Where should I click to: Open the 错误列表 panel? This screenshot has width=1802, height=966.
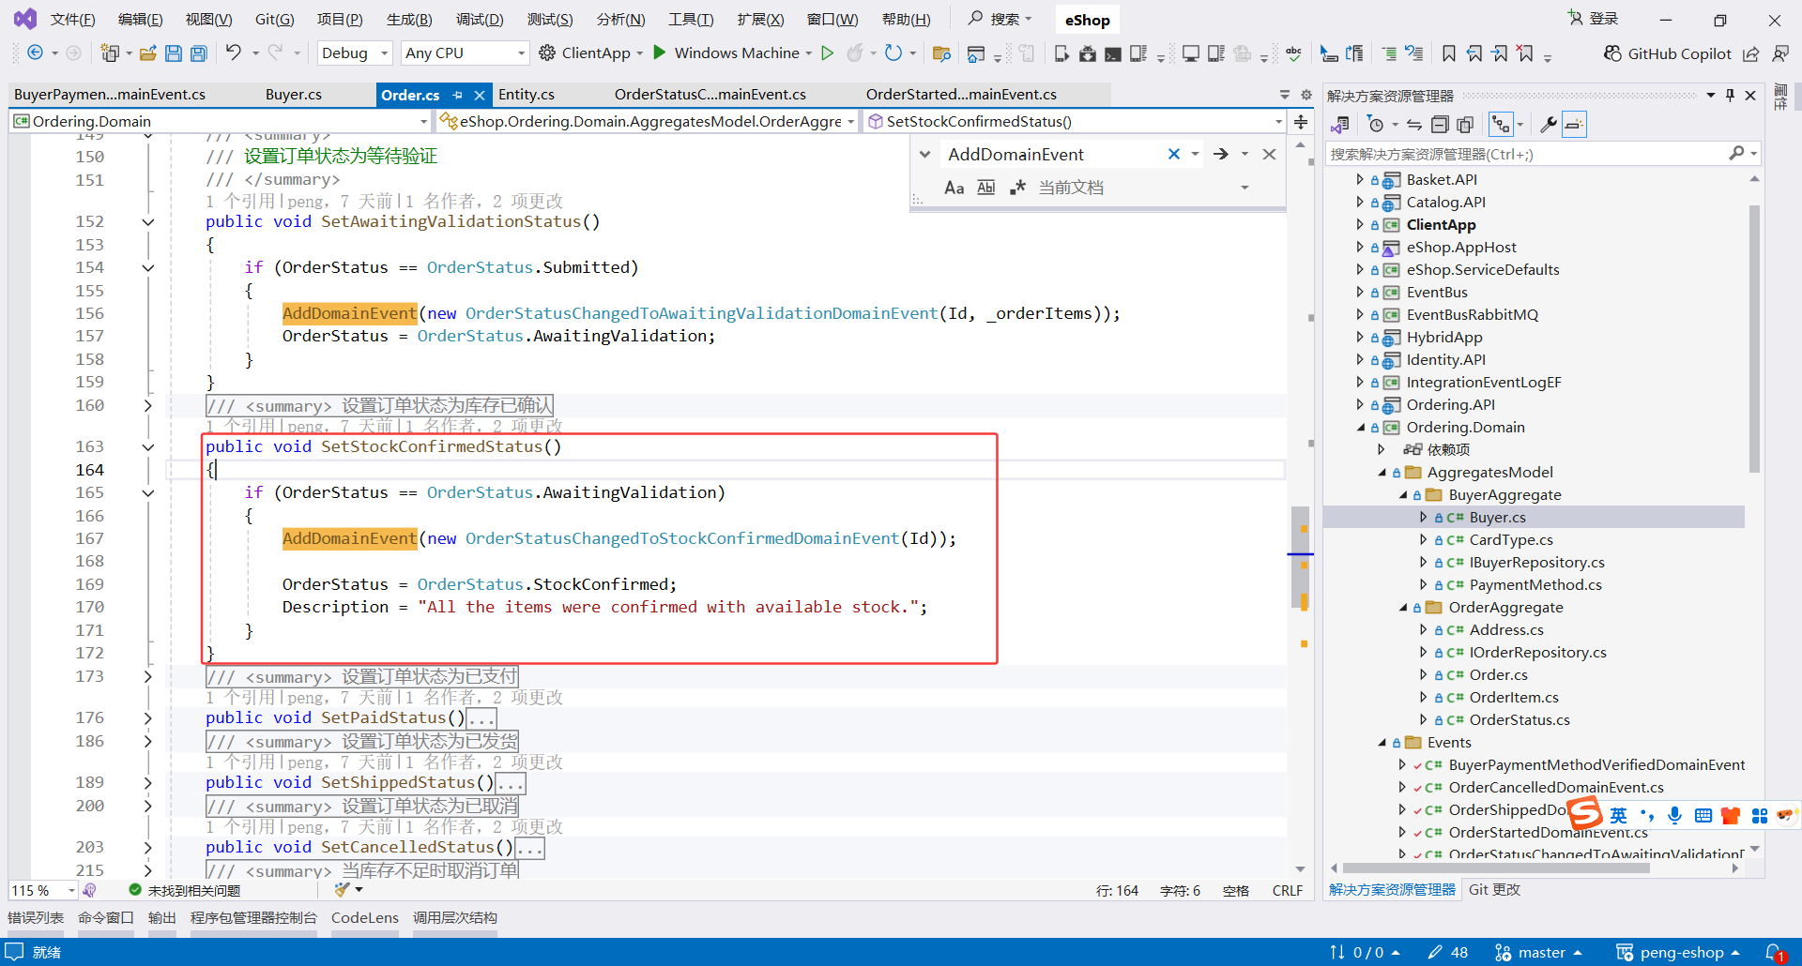tap(36, 918)
